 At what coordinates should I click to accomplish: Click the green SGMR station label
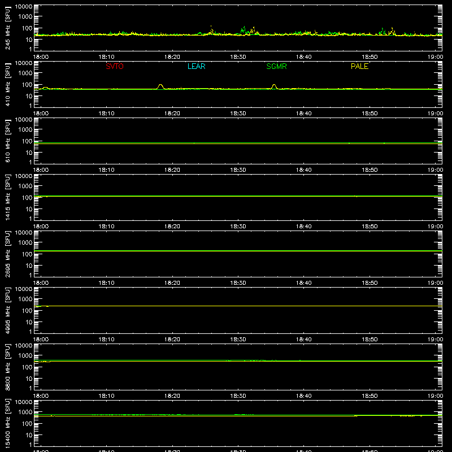[x=276, y=66]
